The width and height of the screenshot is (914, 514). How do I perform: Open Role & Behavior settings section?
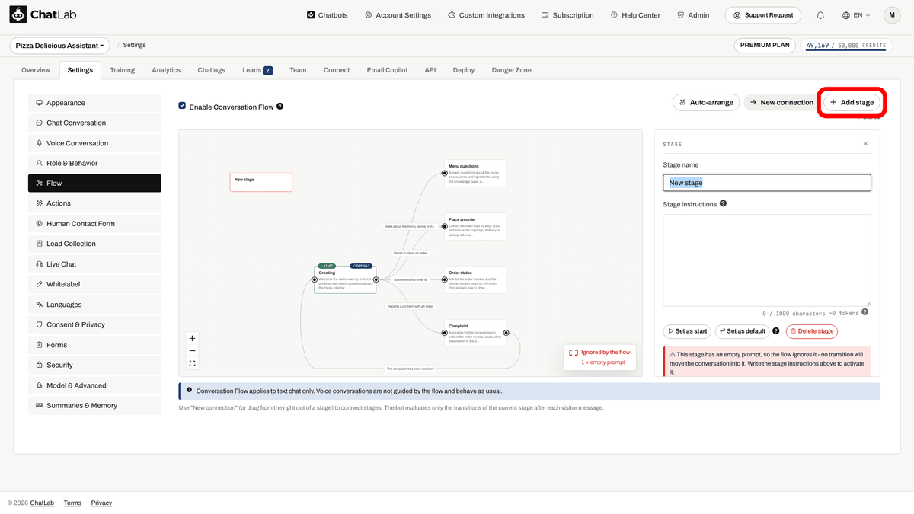[94, 163]
